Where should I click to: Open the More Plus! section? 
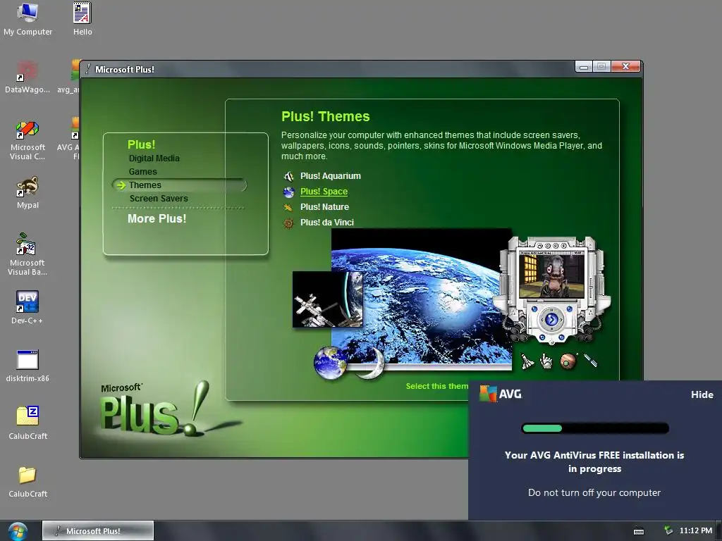(x=157, y=218)
